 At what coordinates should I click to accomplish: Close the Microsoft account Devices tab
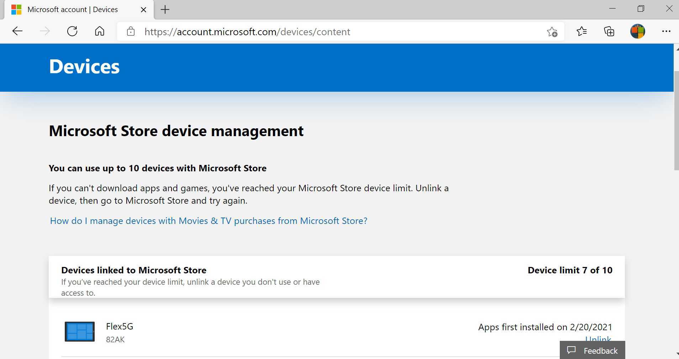pos(144,10)
